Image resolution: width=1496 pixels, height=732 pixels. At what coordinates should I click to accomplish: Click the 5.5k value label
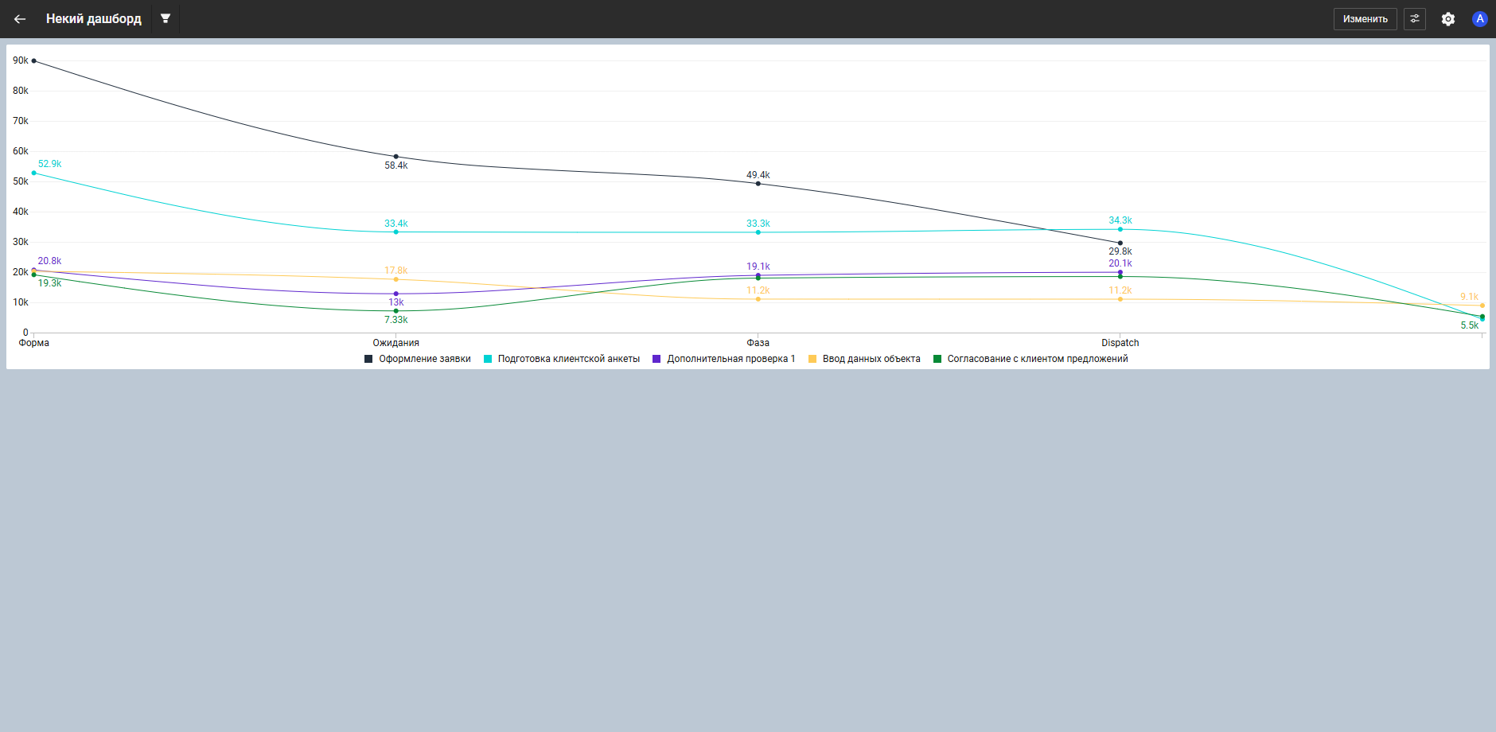point(1470,325)
